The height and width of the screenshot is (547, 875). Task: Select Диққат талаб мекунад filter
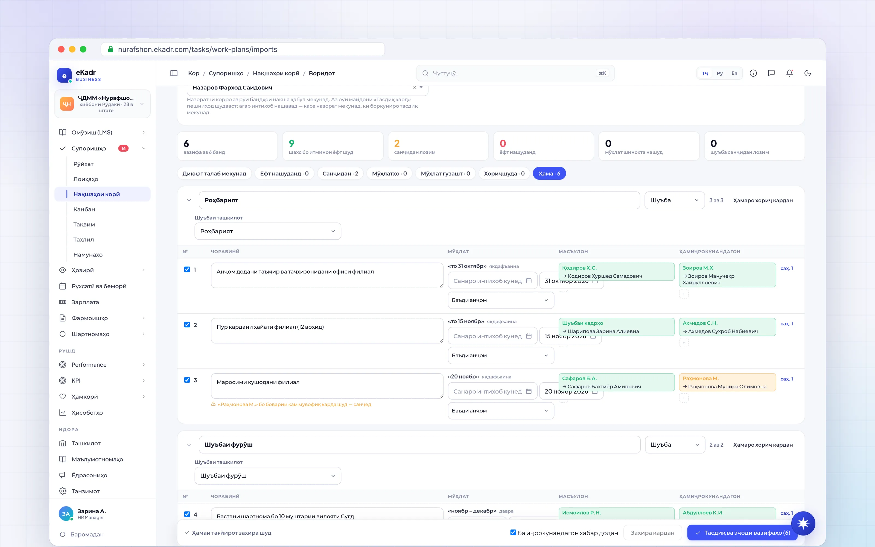(214, 174)
